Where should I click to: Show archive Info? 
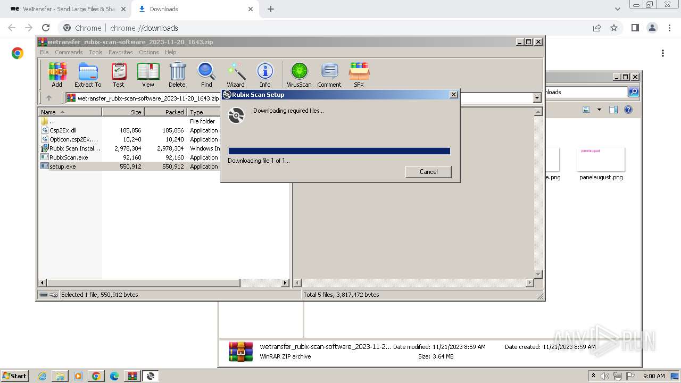click(x=265, y=75)
